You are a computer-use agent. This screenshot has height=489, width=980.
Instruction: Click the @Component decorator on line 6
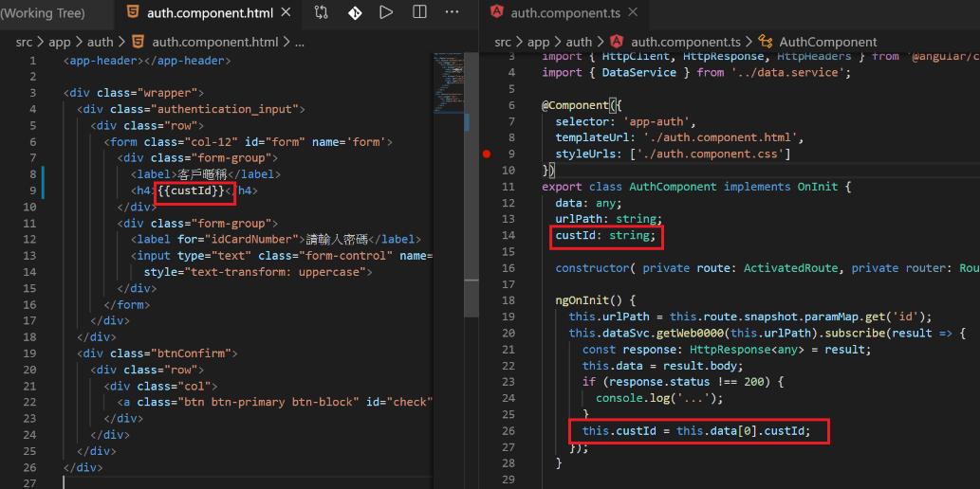click(x=574, y=105)
